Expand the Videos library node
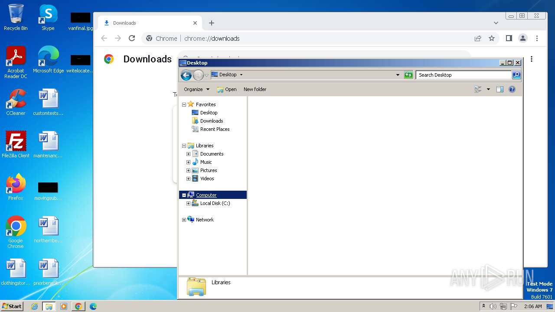The image size is (555, 312). click(188, 179)
